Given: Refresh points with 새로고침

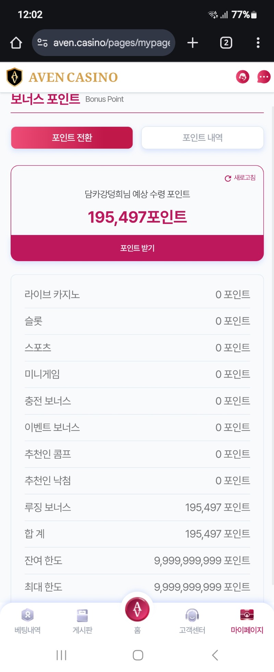Looking at the screenshot, I should click(240, 178).
